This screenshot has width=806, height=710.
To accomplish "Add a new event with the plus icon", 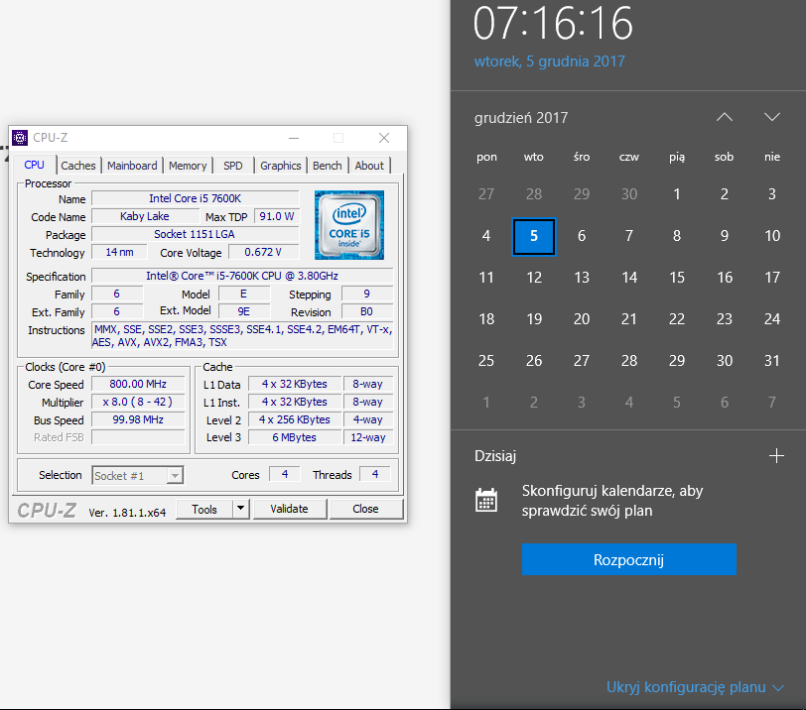I will point(776,456).
